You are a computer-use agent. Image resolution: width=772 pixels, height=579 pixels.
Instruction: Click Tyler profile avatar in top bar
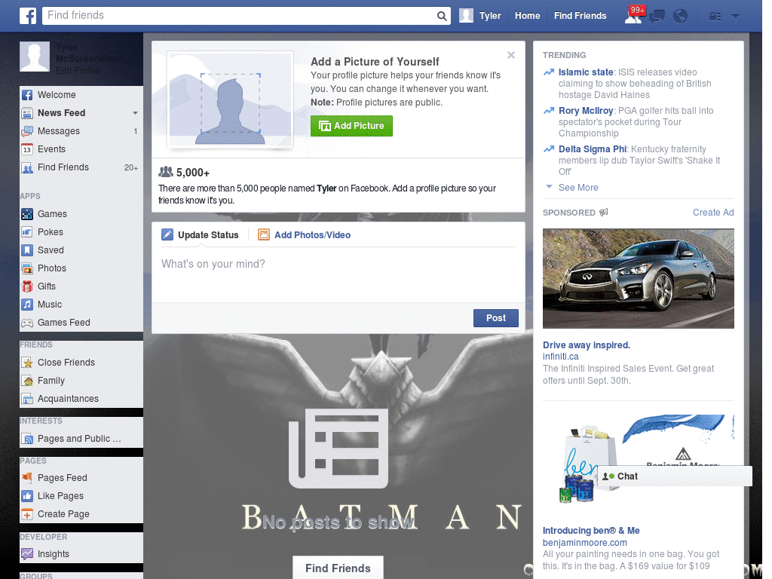tap(466, 16)
